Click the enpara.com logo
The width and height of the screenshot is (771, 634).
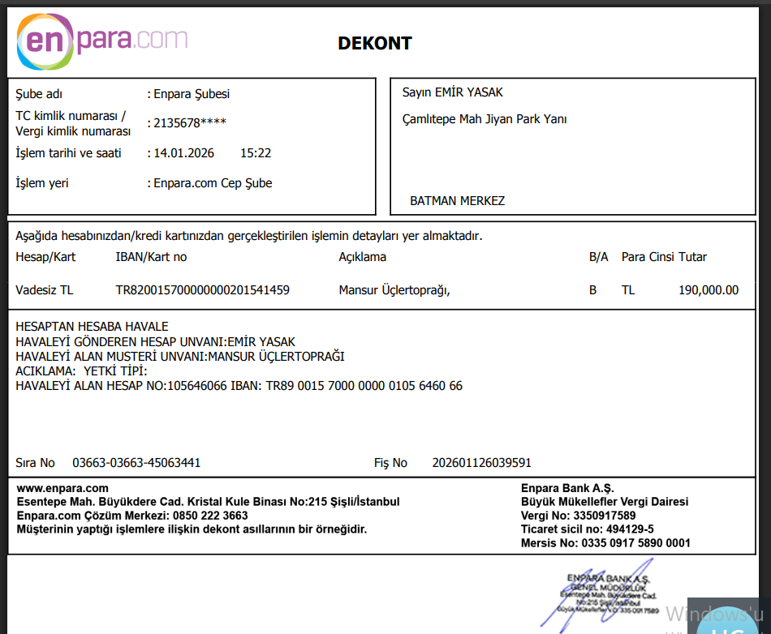(x=102, y=41)
